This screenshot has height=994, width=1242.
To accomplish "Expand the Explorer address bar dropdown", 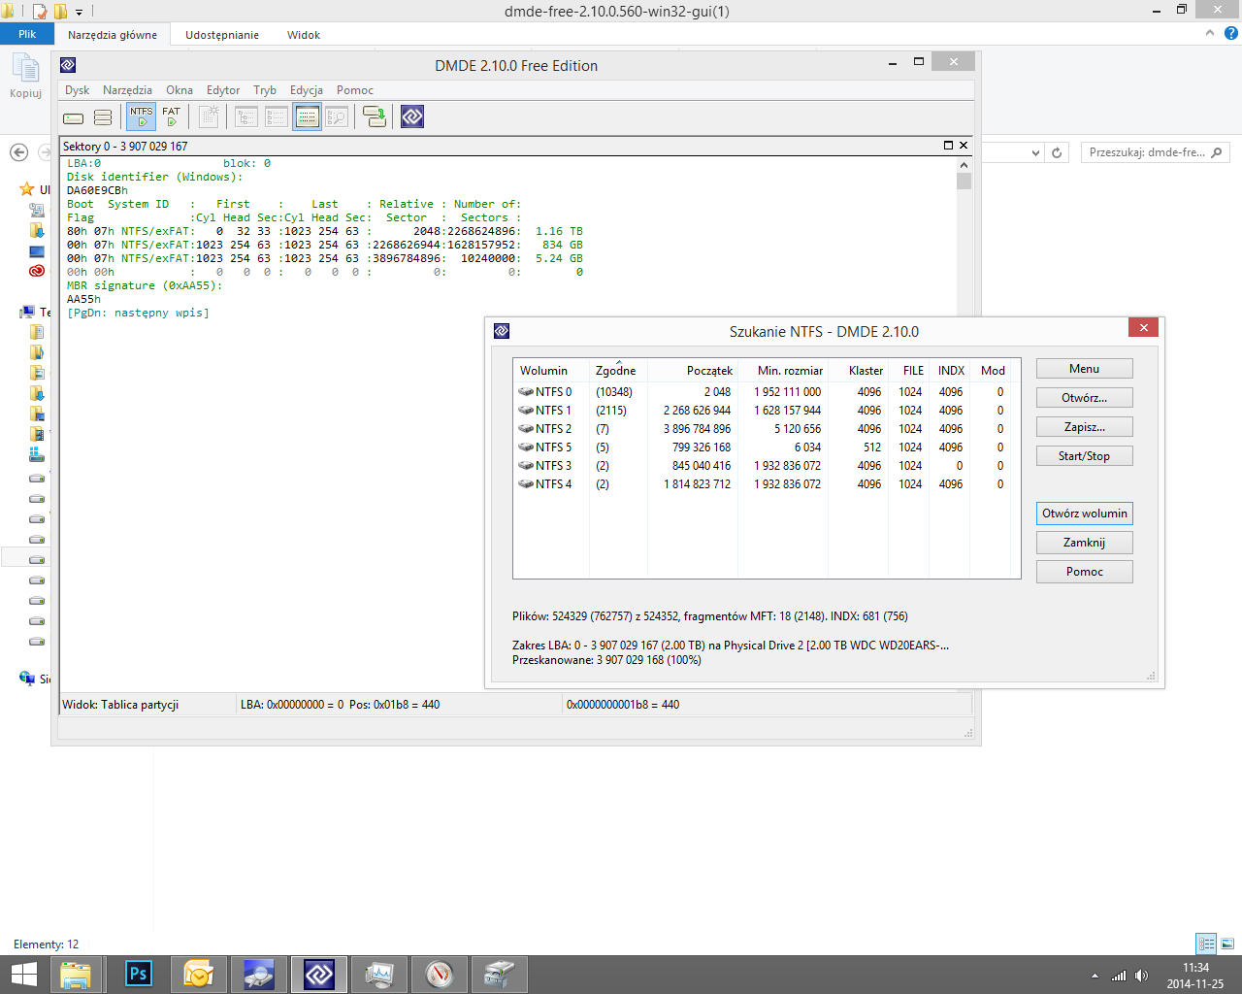I will 1035,152.
